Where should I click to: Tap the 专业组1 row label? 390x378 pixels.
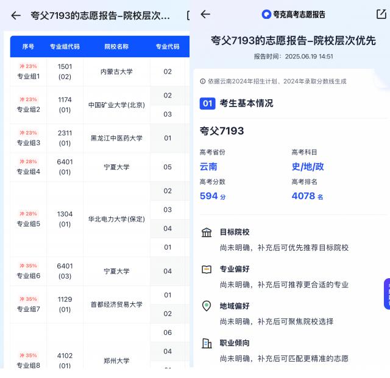coord(28,76)
